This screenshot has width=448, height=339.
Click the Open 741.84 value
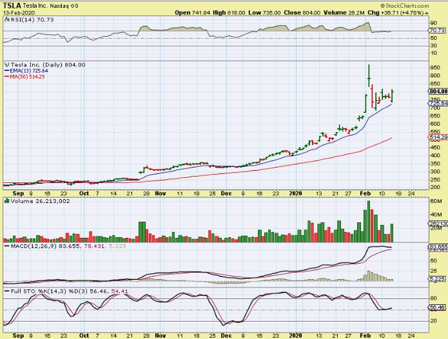point(192,13)
